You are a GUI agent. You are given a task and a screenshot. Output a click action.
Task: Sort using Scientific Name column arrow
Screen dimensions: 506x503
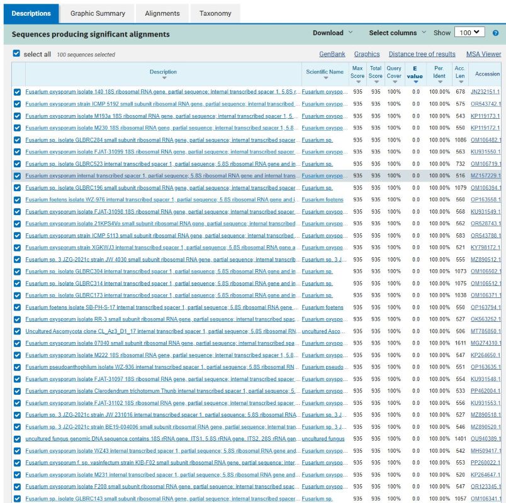(325, 79)
